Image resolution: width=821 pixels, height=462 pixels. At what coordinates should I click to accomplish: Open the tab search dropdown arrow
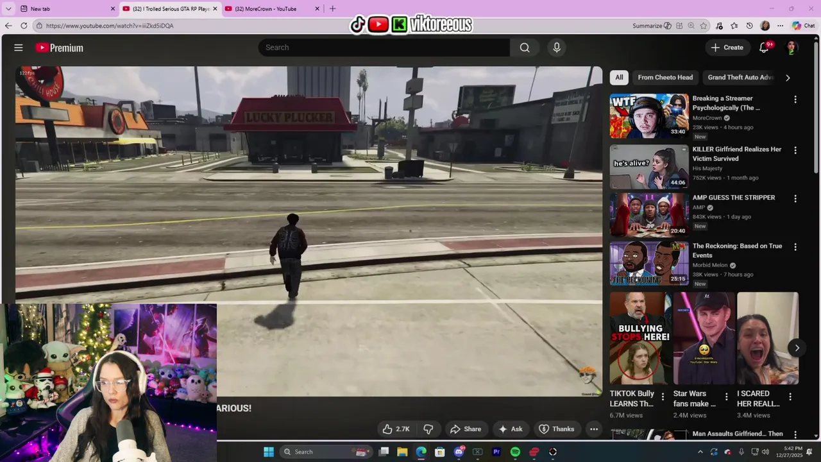pyautogui.click(x=8, y=8)
